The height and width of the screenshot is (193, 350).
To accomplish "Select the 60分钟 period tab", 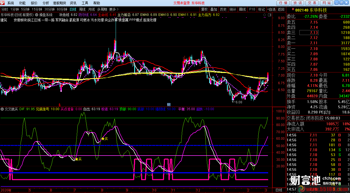I will 62,9.
